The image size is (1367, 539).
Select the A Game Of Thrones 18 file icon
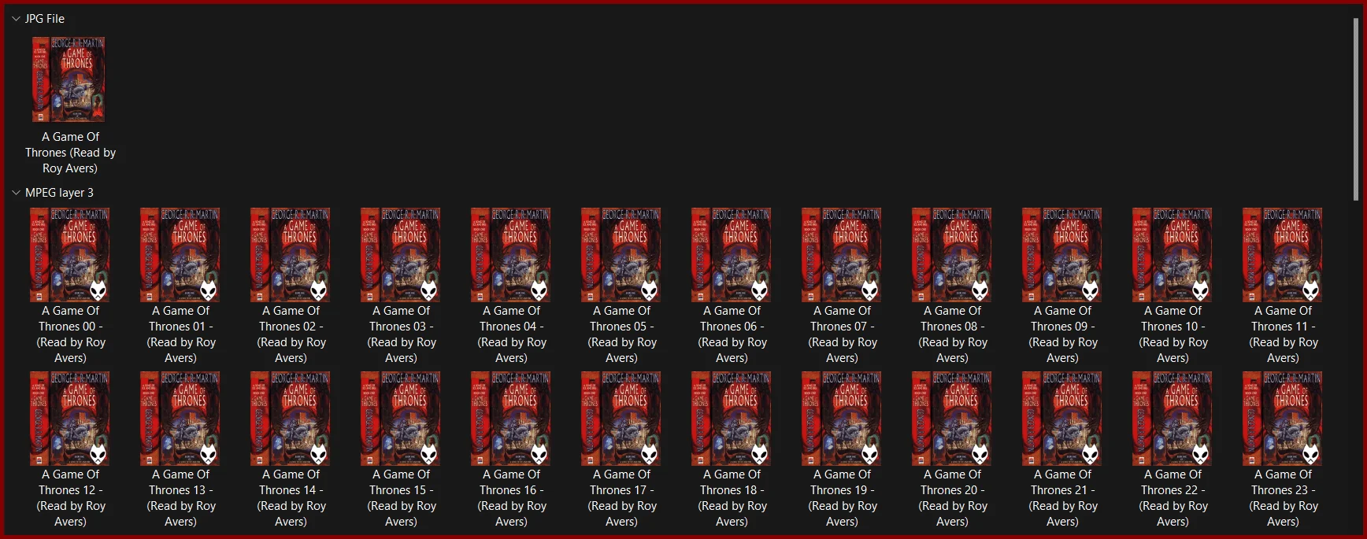[732, 419]
